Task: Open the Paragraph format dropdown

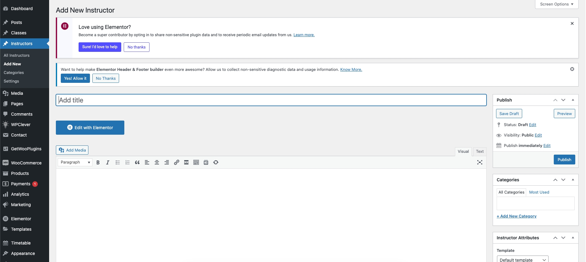Action: (75, 162)
